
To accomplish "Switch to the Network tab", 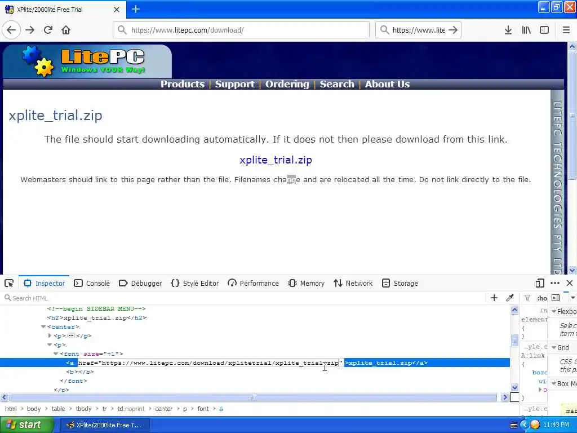I will [x=353, y=283].
